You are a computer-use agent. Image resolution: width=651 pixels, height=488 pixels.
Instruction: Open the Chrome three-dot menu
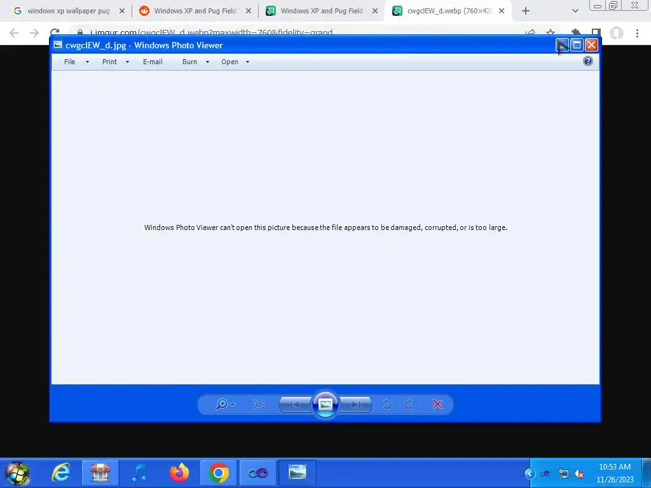(637, 33)
